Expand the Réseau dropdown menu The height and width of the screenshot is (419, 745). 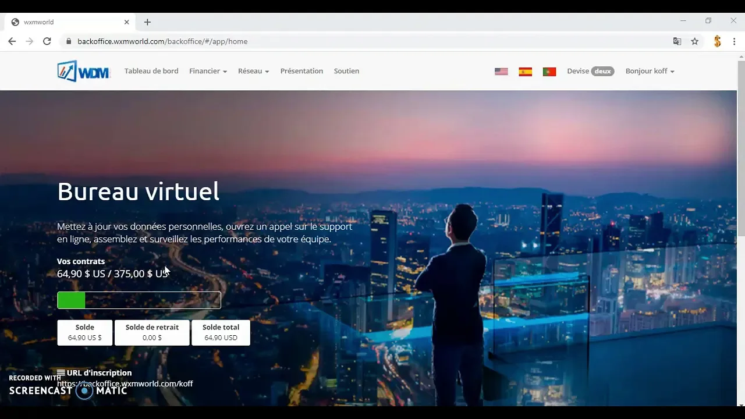pyautogui.click(x=253, y=71)
